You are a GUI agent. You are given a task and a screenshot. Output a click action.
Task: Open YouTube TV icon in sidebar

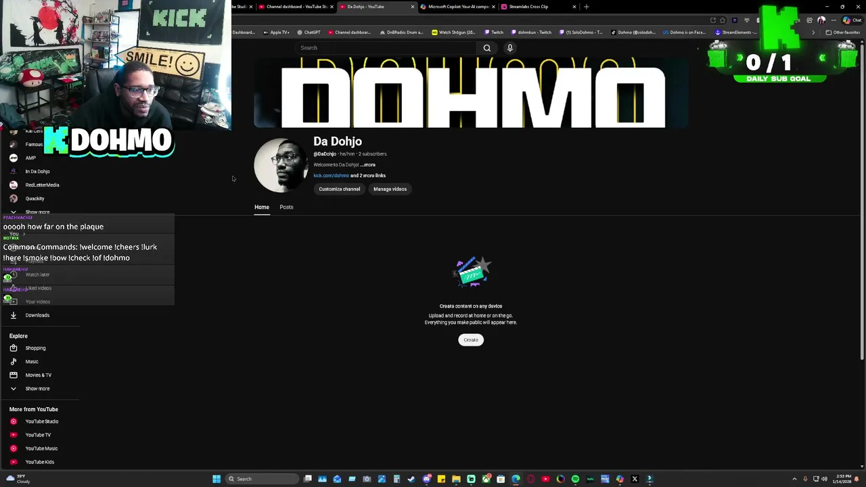[13, 435]
